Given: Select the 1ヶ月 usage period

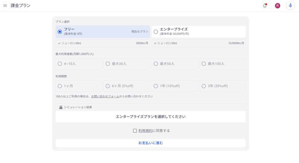Looking at the screenshot, I should coord(79,86).
